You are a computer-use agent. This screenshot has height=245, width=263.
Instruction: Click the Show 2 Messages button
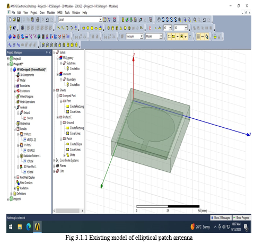click(221, 218)
